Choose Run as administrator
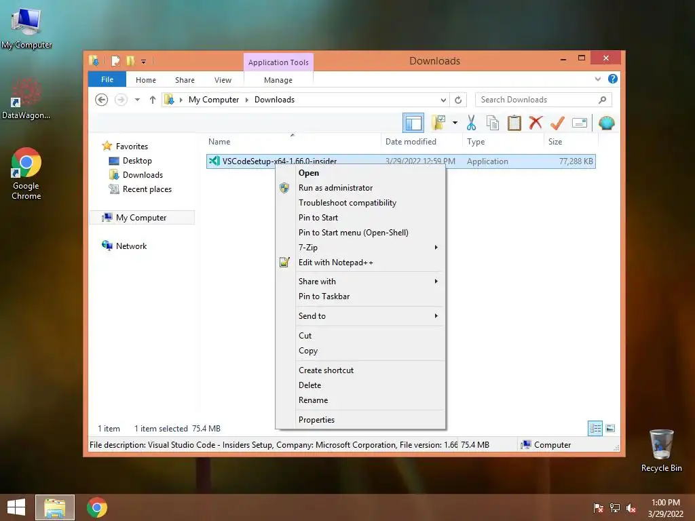Image resolution: width=695 pixels, height=521 pixels. tap(360, 188)
